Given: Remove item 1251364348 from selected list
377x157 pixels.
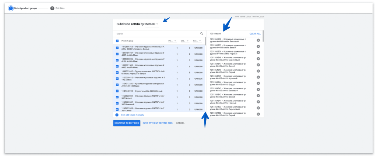Looking at the screenshot, I should [258, 59].
